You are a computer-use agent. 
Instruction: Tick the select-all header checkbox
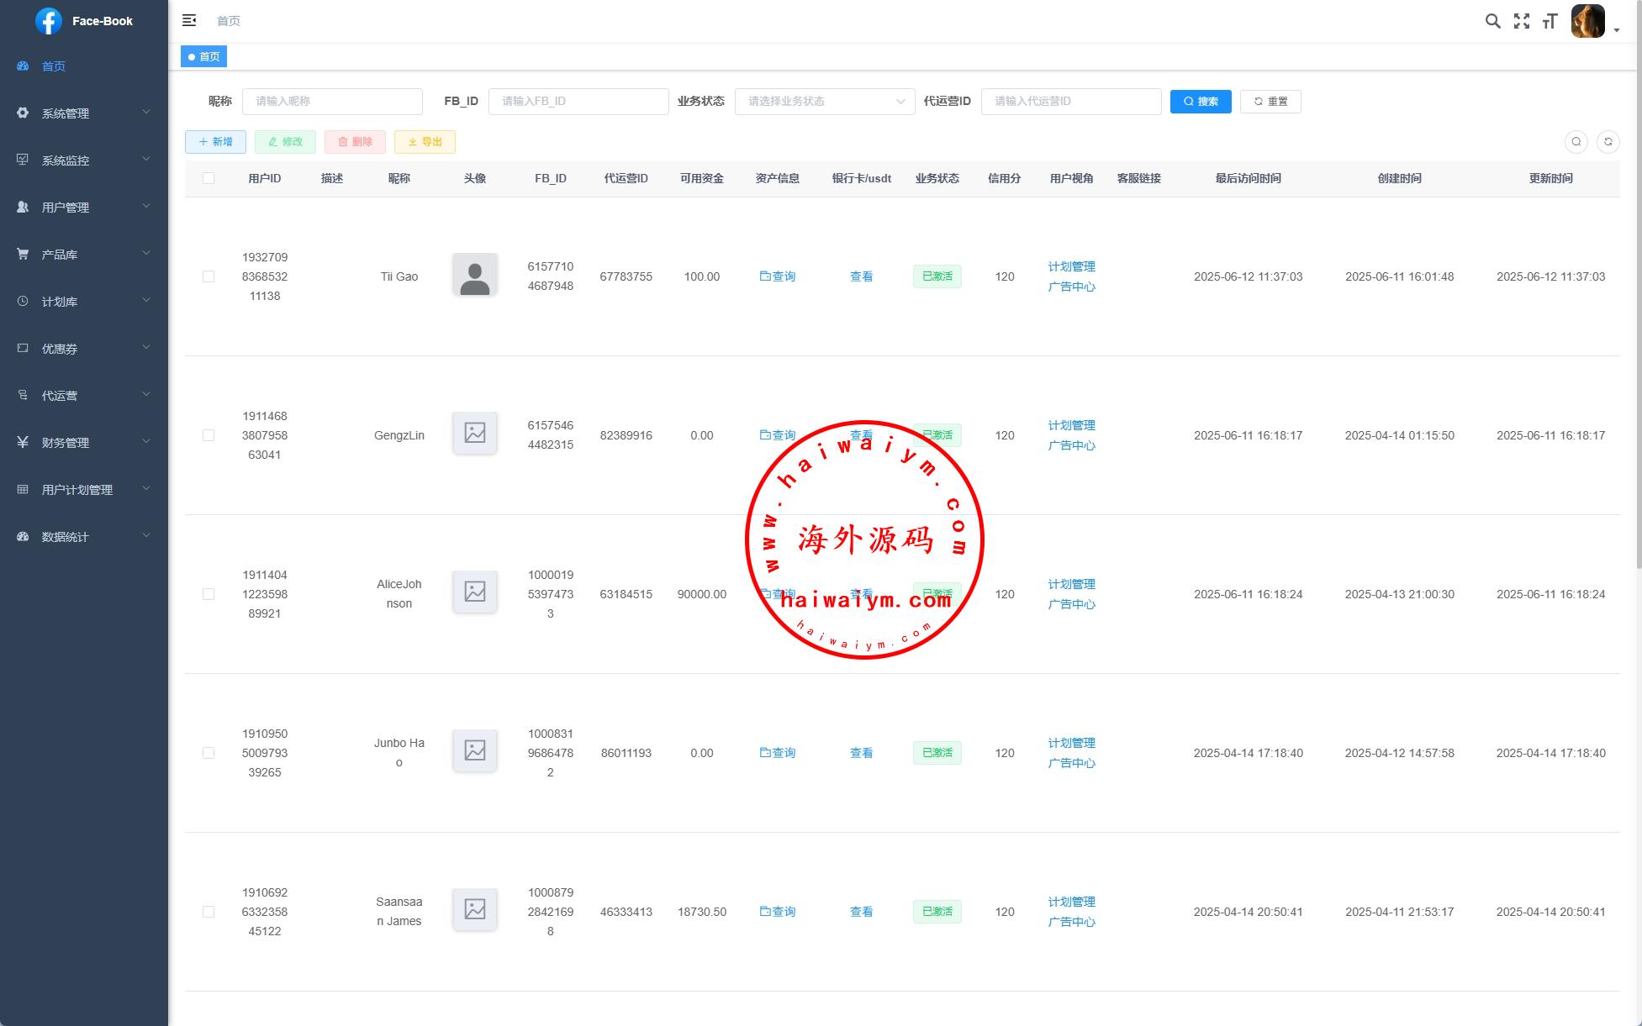pyautogui.click(x=209, y=178)
